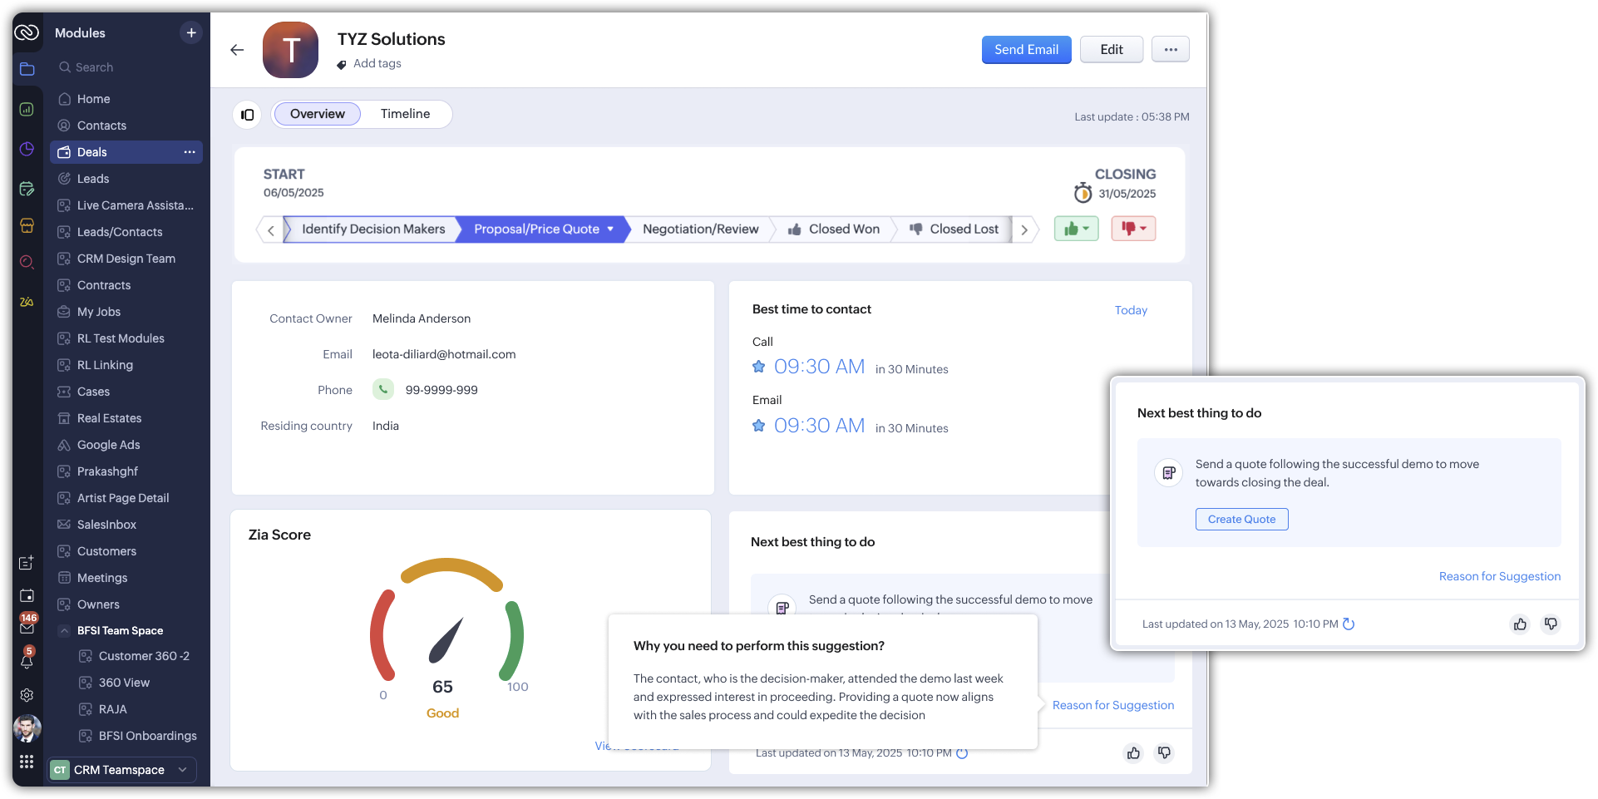Switch to the Timeline tab
The width and height of the screenshot is (1598, 799).
pyautogui.click(x=405, y=114)
